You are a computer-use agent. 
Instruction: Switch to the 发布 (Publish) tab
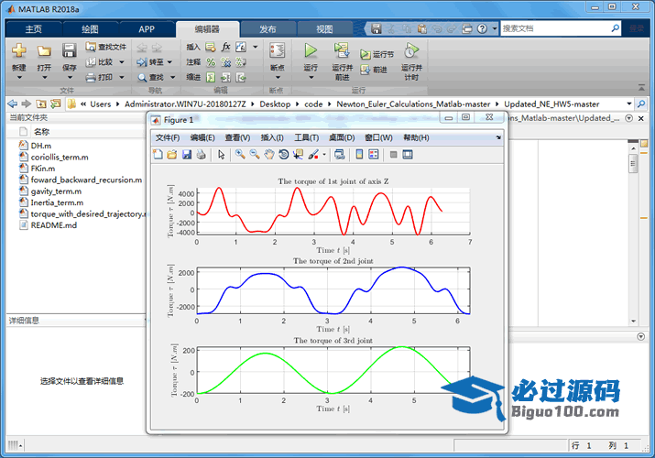[x=267, y=29]
